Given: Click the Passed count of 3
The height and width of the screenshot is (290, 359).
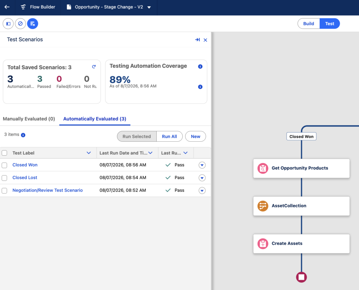Looking at the screenshot, I should 40,79.
